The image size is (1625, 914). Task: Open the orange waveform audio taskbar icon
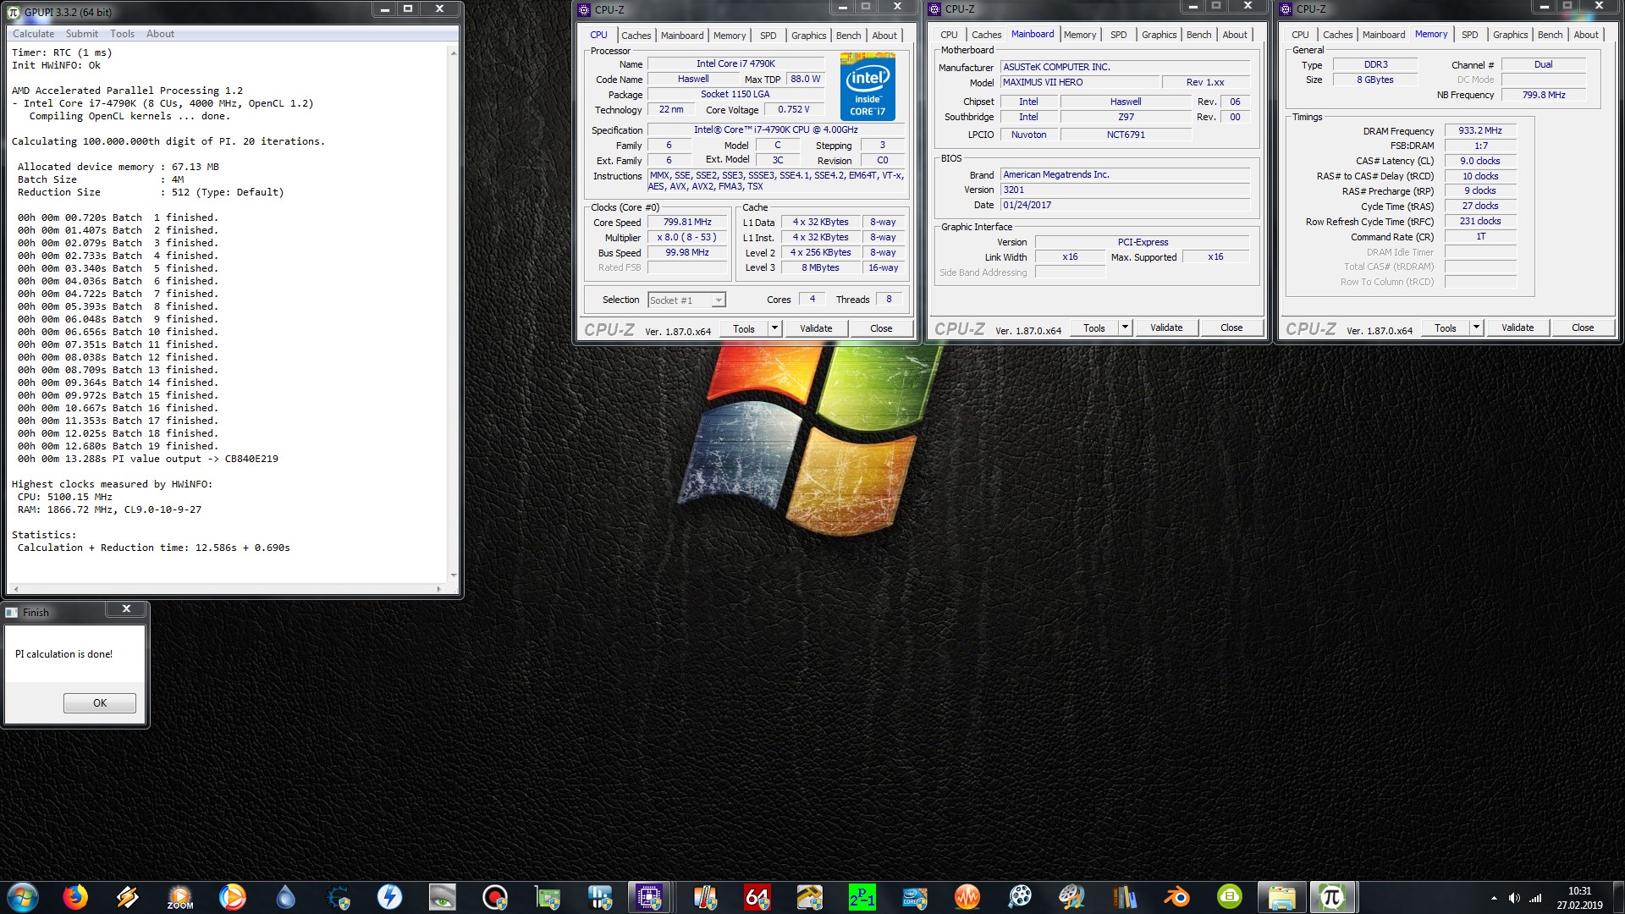(x=967, y=897)
